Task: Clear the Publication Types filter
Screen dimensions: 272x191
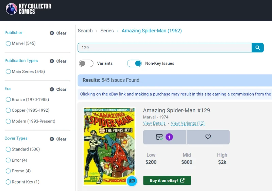Action: (x=58, y=61)
